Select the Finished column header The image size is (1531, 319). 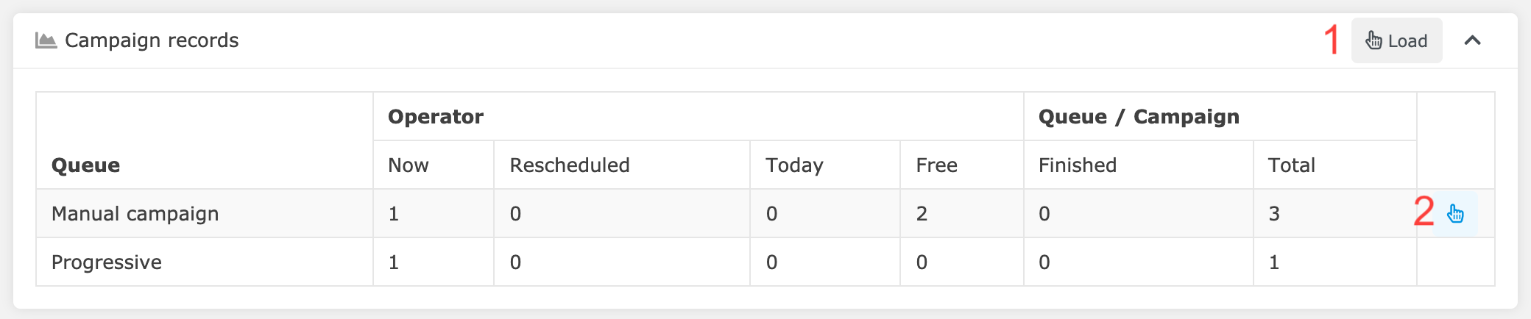1078,165
